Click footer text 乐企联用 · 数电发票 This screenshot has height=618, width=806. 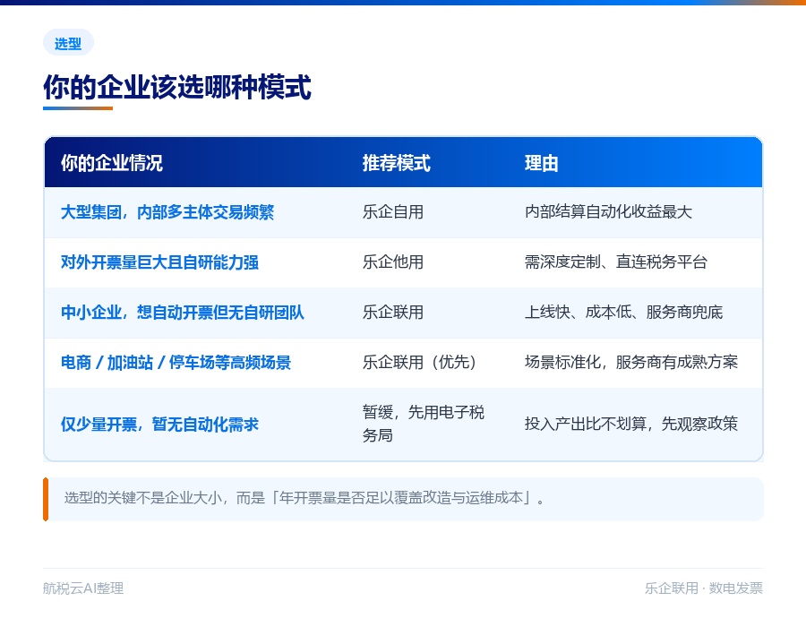(704, 588)
